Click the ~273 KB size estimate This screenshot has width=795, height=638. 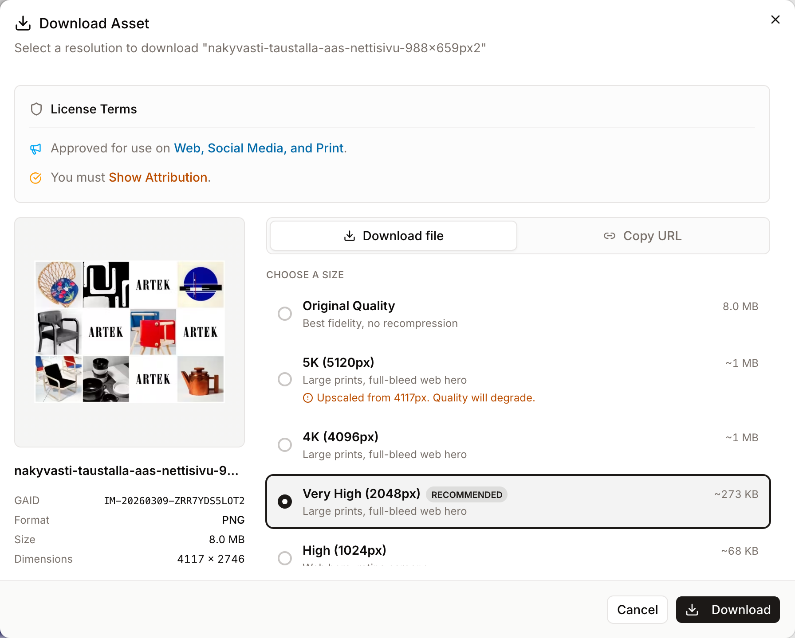tap(736, 494)
